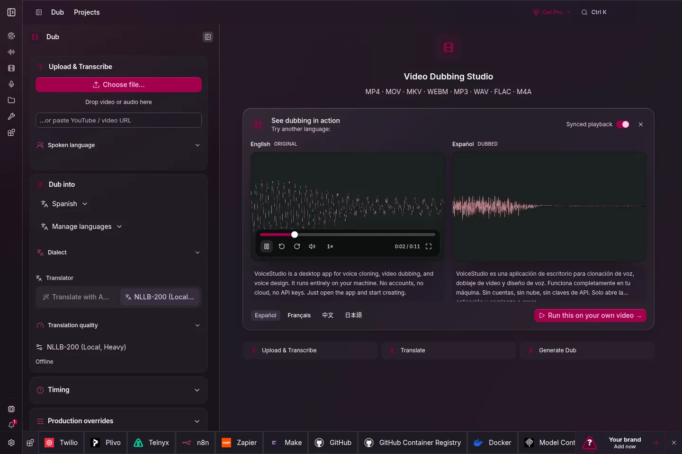Open the plugins blocks icon in left sidebar

[11, 132]
